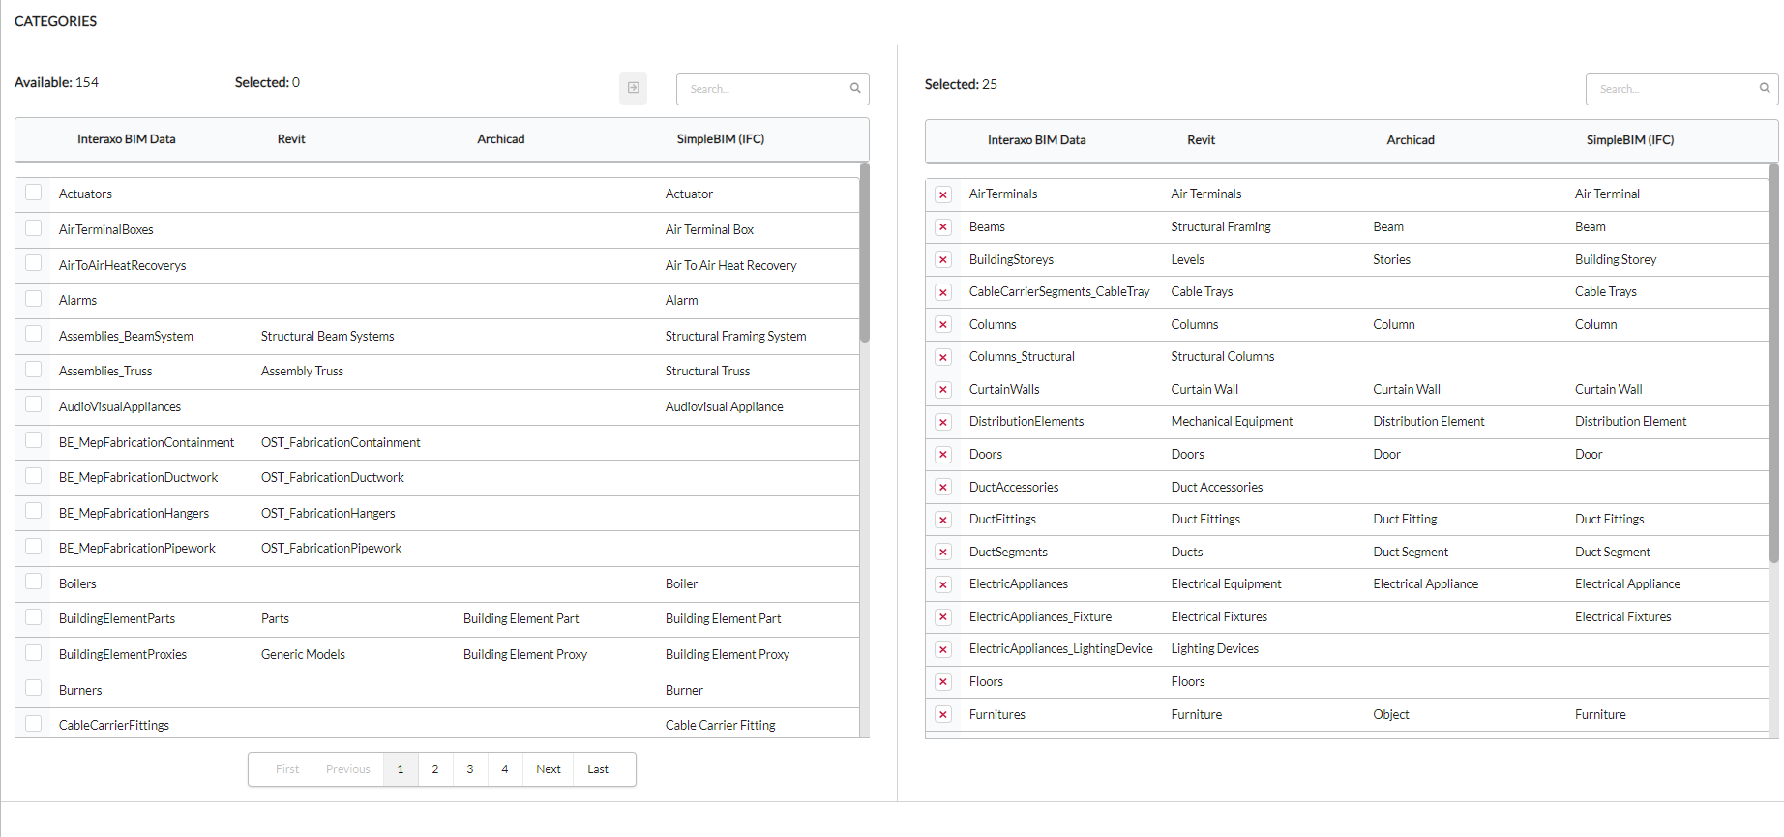Remove Columns_Structural from selected list
1784x837 pixels.
(x=943, y=358)
